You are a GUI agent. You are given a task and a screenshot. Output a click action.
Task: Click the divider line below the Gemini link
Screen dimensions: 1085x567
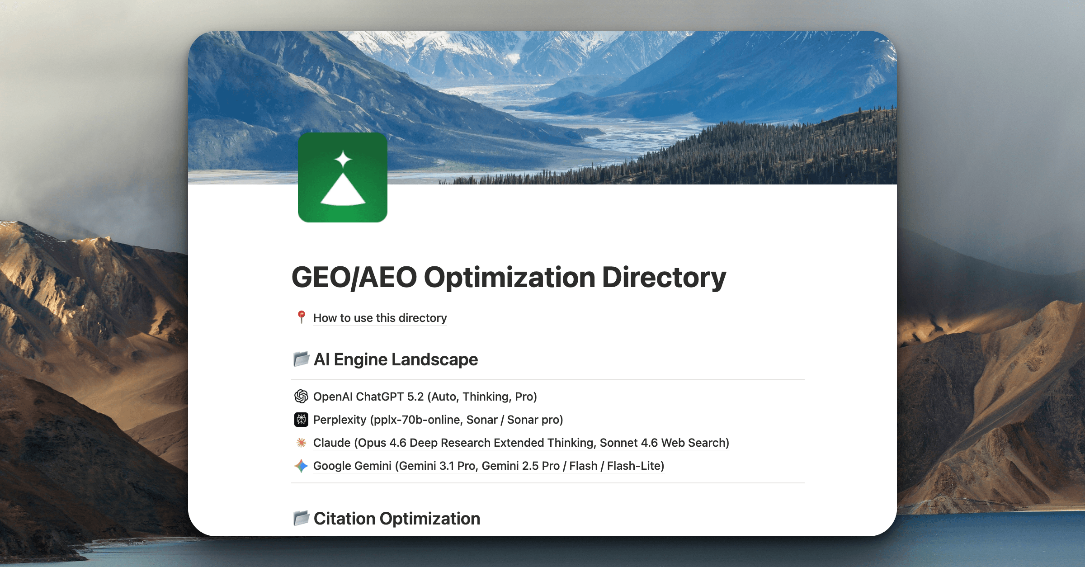pos(547,483)
